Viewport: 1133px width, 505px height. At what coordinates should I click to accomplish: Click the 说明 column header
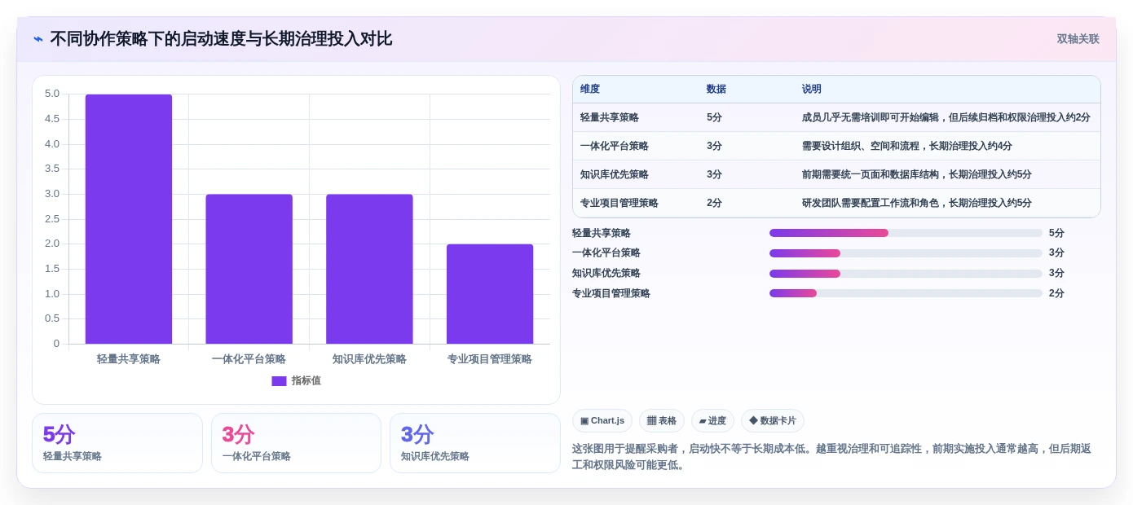[x=812, y=90]
